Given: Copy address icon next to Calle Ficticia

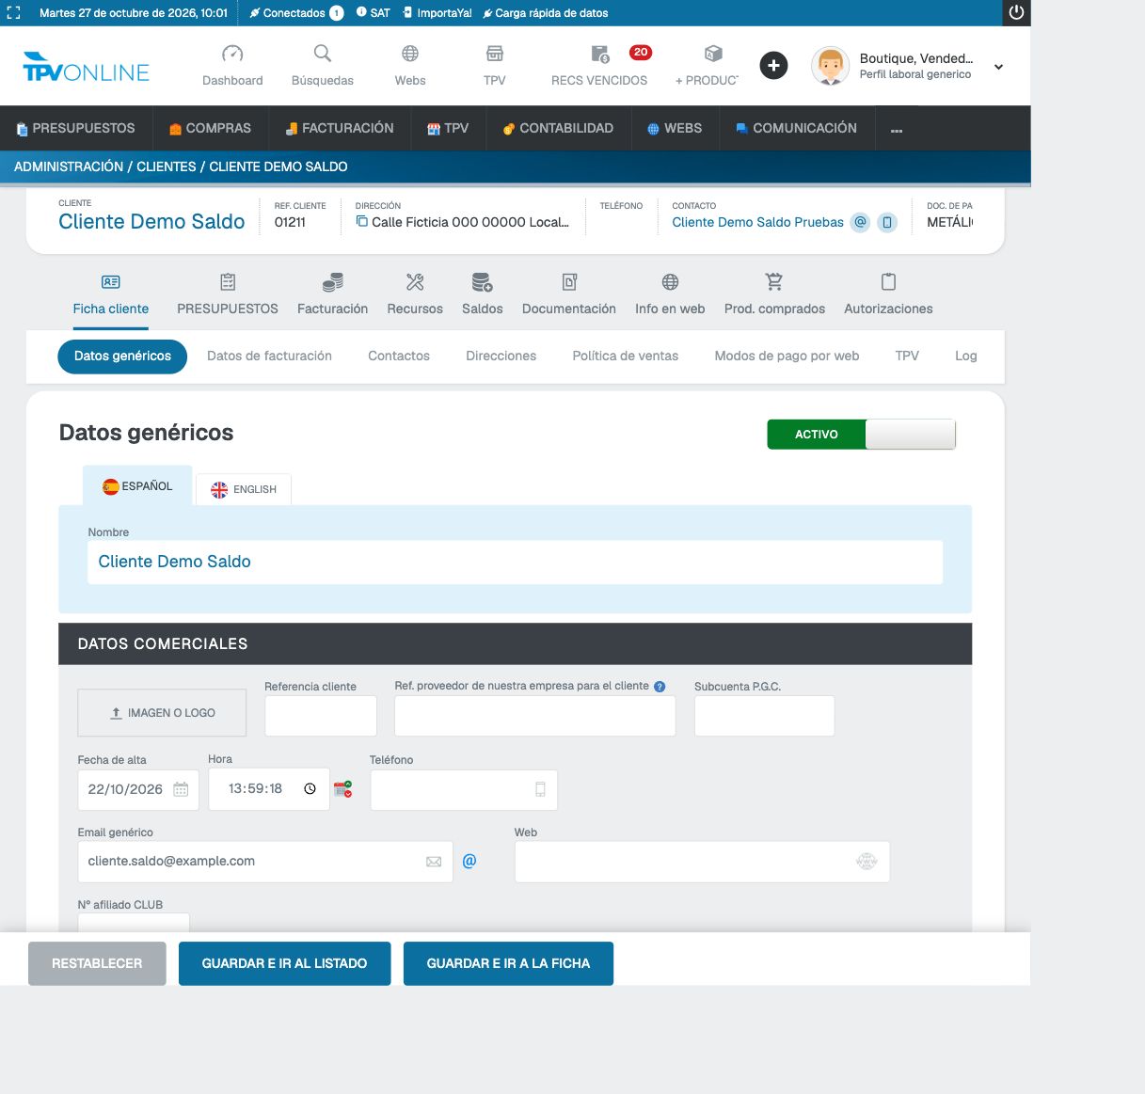Looking at the screenshot, I should (361, 222).
